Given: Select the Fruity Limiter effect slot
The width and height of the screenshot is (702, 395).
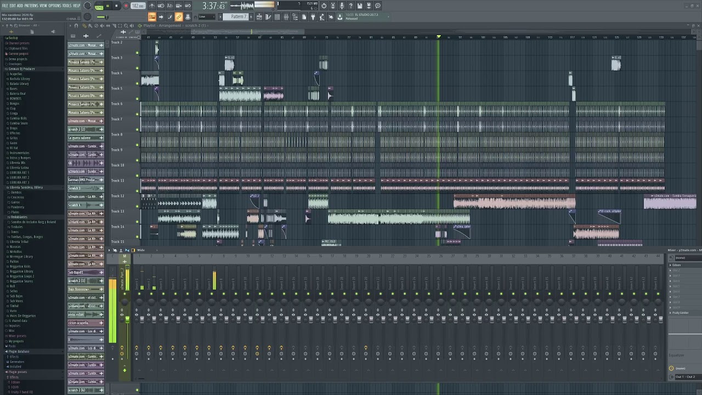Looking at the screenshot, I should [x=686, y=313].
